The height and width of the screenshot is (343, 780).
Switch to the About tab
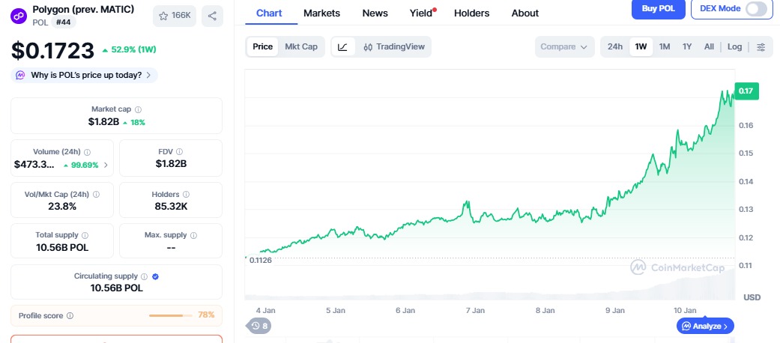(x=524, y=13)
